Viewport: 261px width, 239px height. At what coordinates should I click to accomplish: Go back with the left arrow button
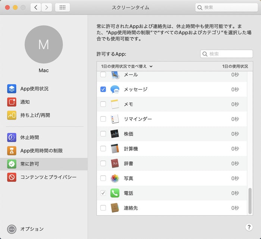36,7
